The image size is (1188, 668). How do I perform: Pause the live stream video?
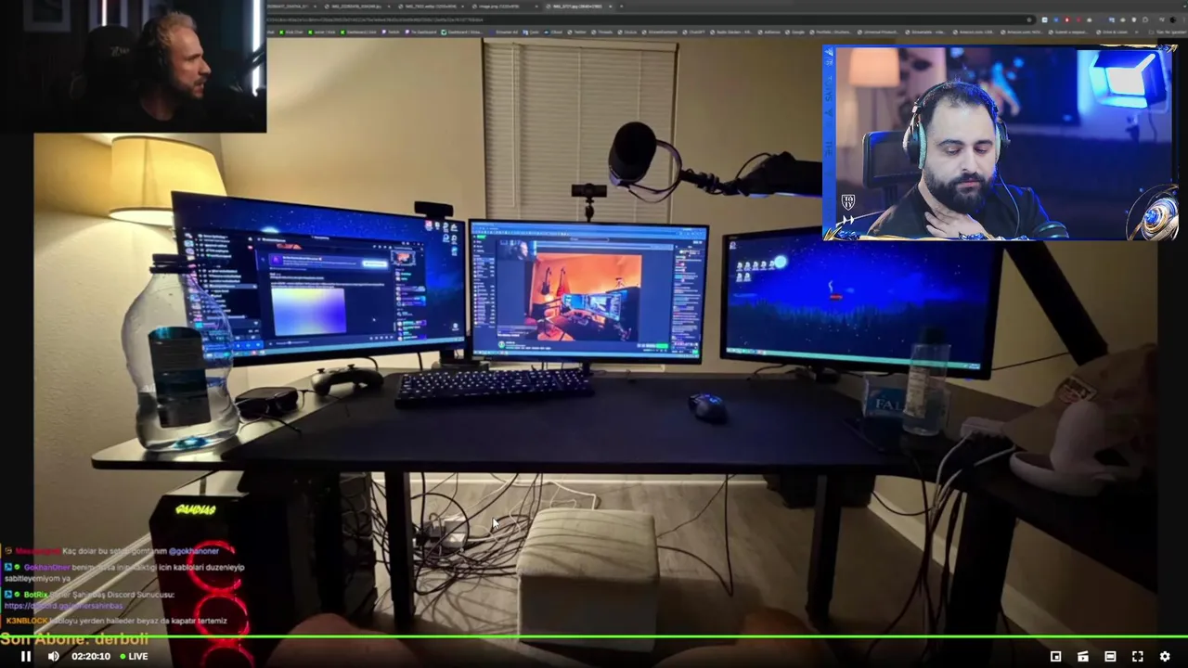click(26, 656)
